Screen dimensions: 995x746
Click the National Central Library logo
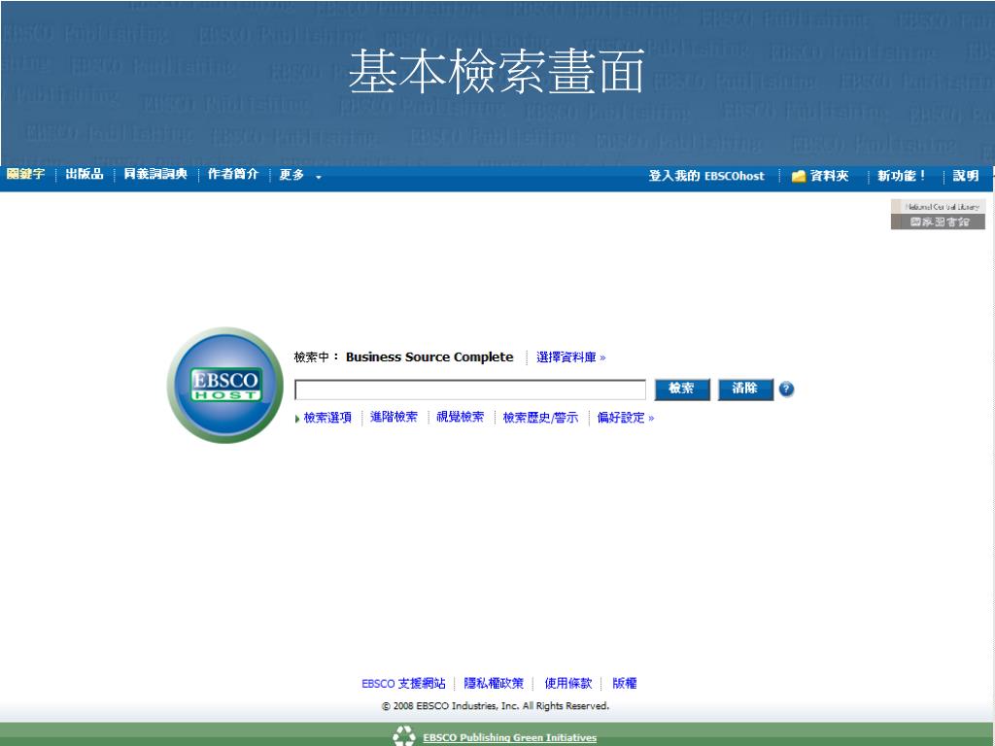(938, 215)
